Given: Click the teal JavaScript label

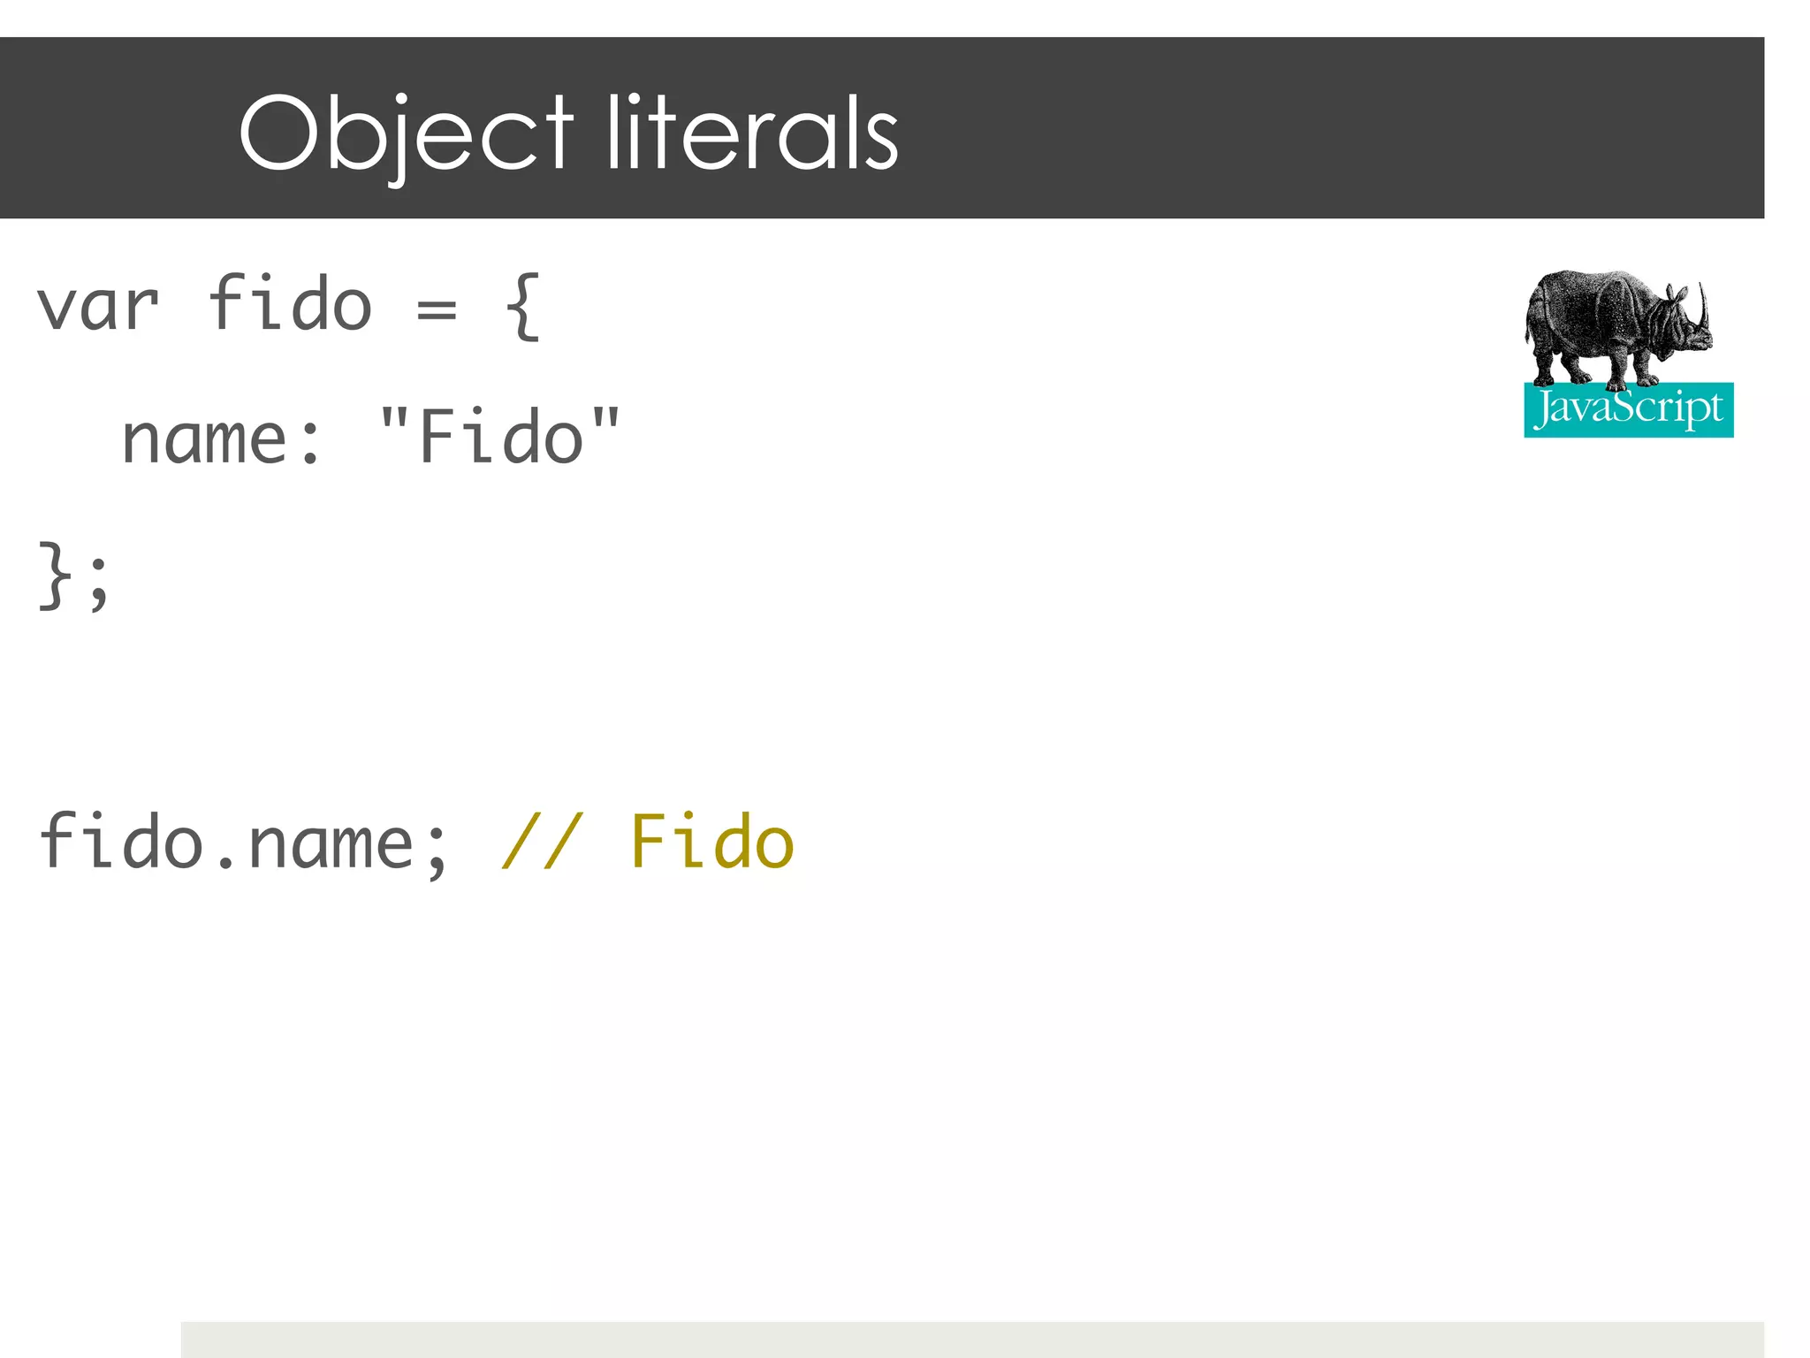Looking at the screenshot, I should pyautogui.click(x=1628, y=409).
